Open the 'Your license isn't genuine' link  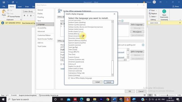click(28, 23)
